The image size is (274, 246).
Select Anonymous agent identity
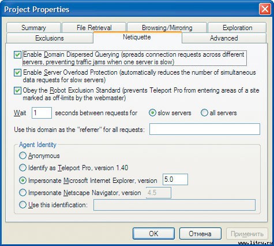22,156
